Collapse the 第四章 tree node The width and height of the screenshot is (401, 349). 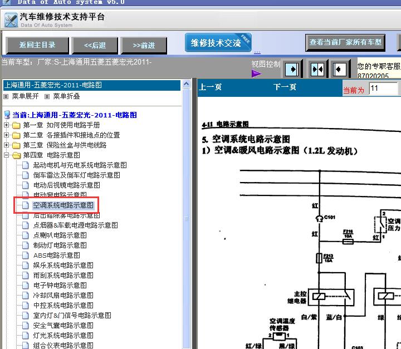[6, 155]
